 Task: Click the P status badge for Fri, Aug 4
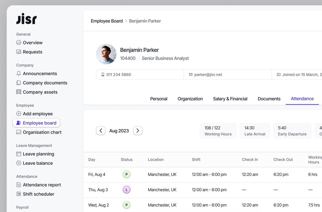pos(127,174)
